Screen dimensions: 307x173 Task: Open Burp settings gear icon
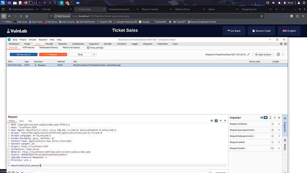[286, 44]
